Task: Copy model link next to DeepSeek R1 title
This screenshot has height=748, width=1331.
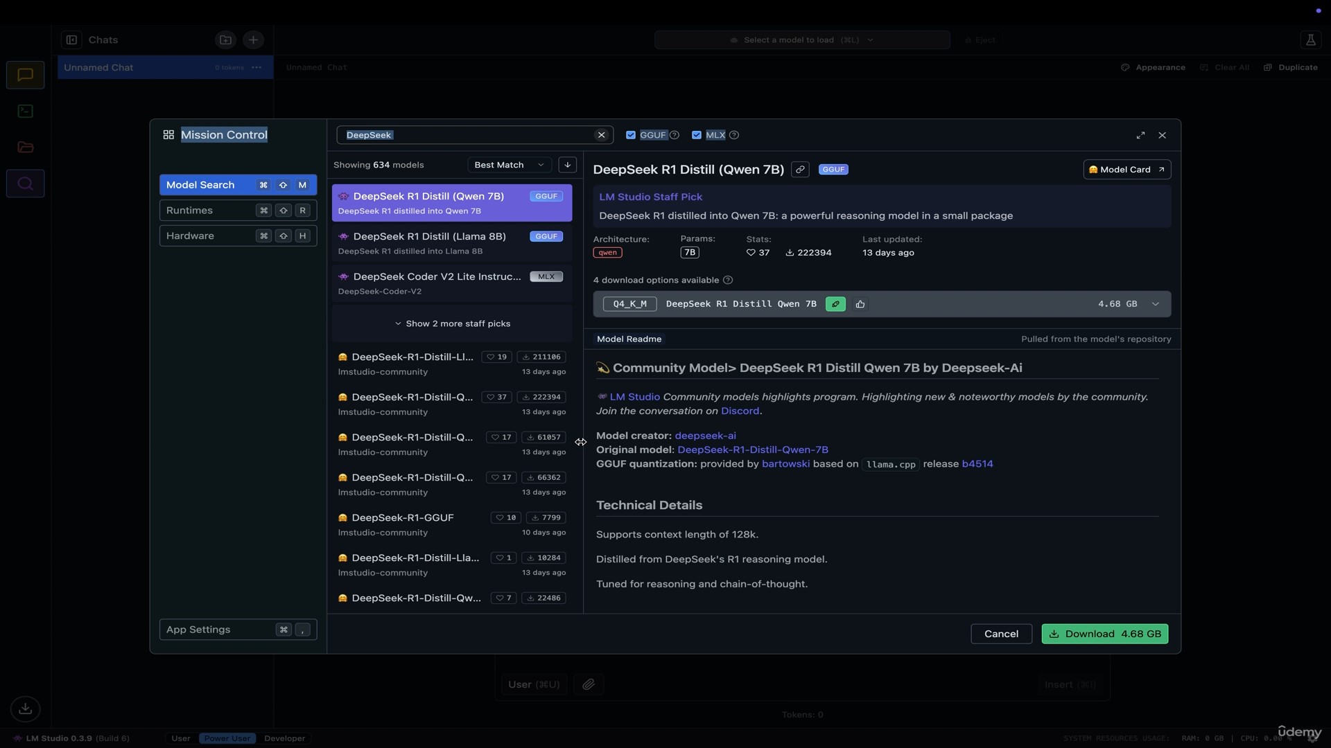Action: (800, 170)
